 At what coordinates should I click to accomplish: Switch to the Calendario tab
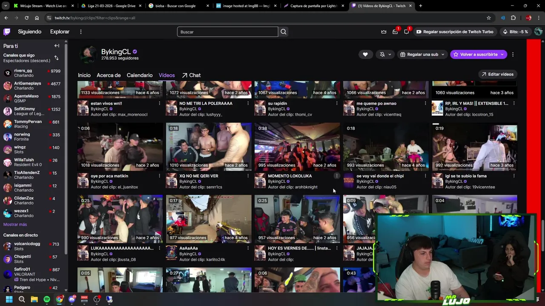click(140, 75)
